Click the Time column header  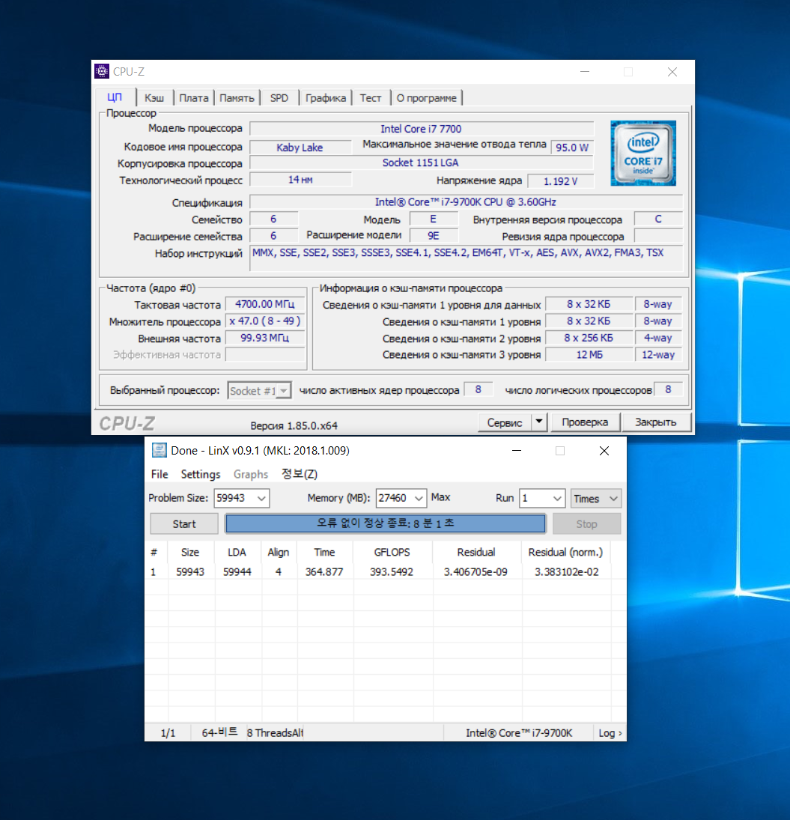pos(325,552)
